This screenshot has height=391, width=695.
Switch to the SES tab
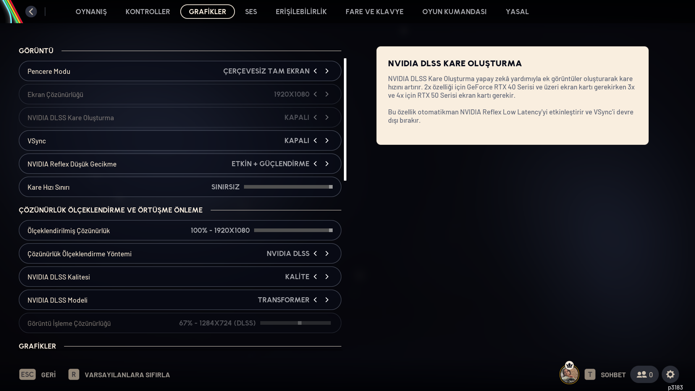pos(251,12)
